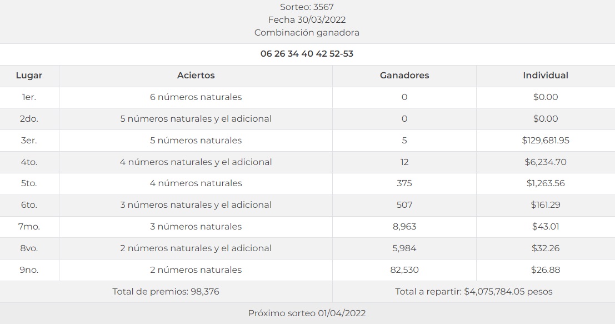Select the $26.88 prize cell
Image resolution: width=615 pixels, height=324 pixels.
(545, 270)
